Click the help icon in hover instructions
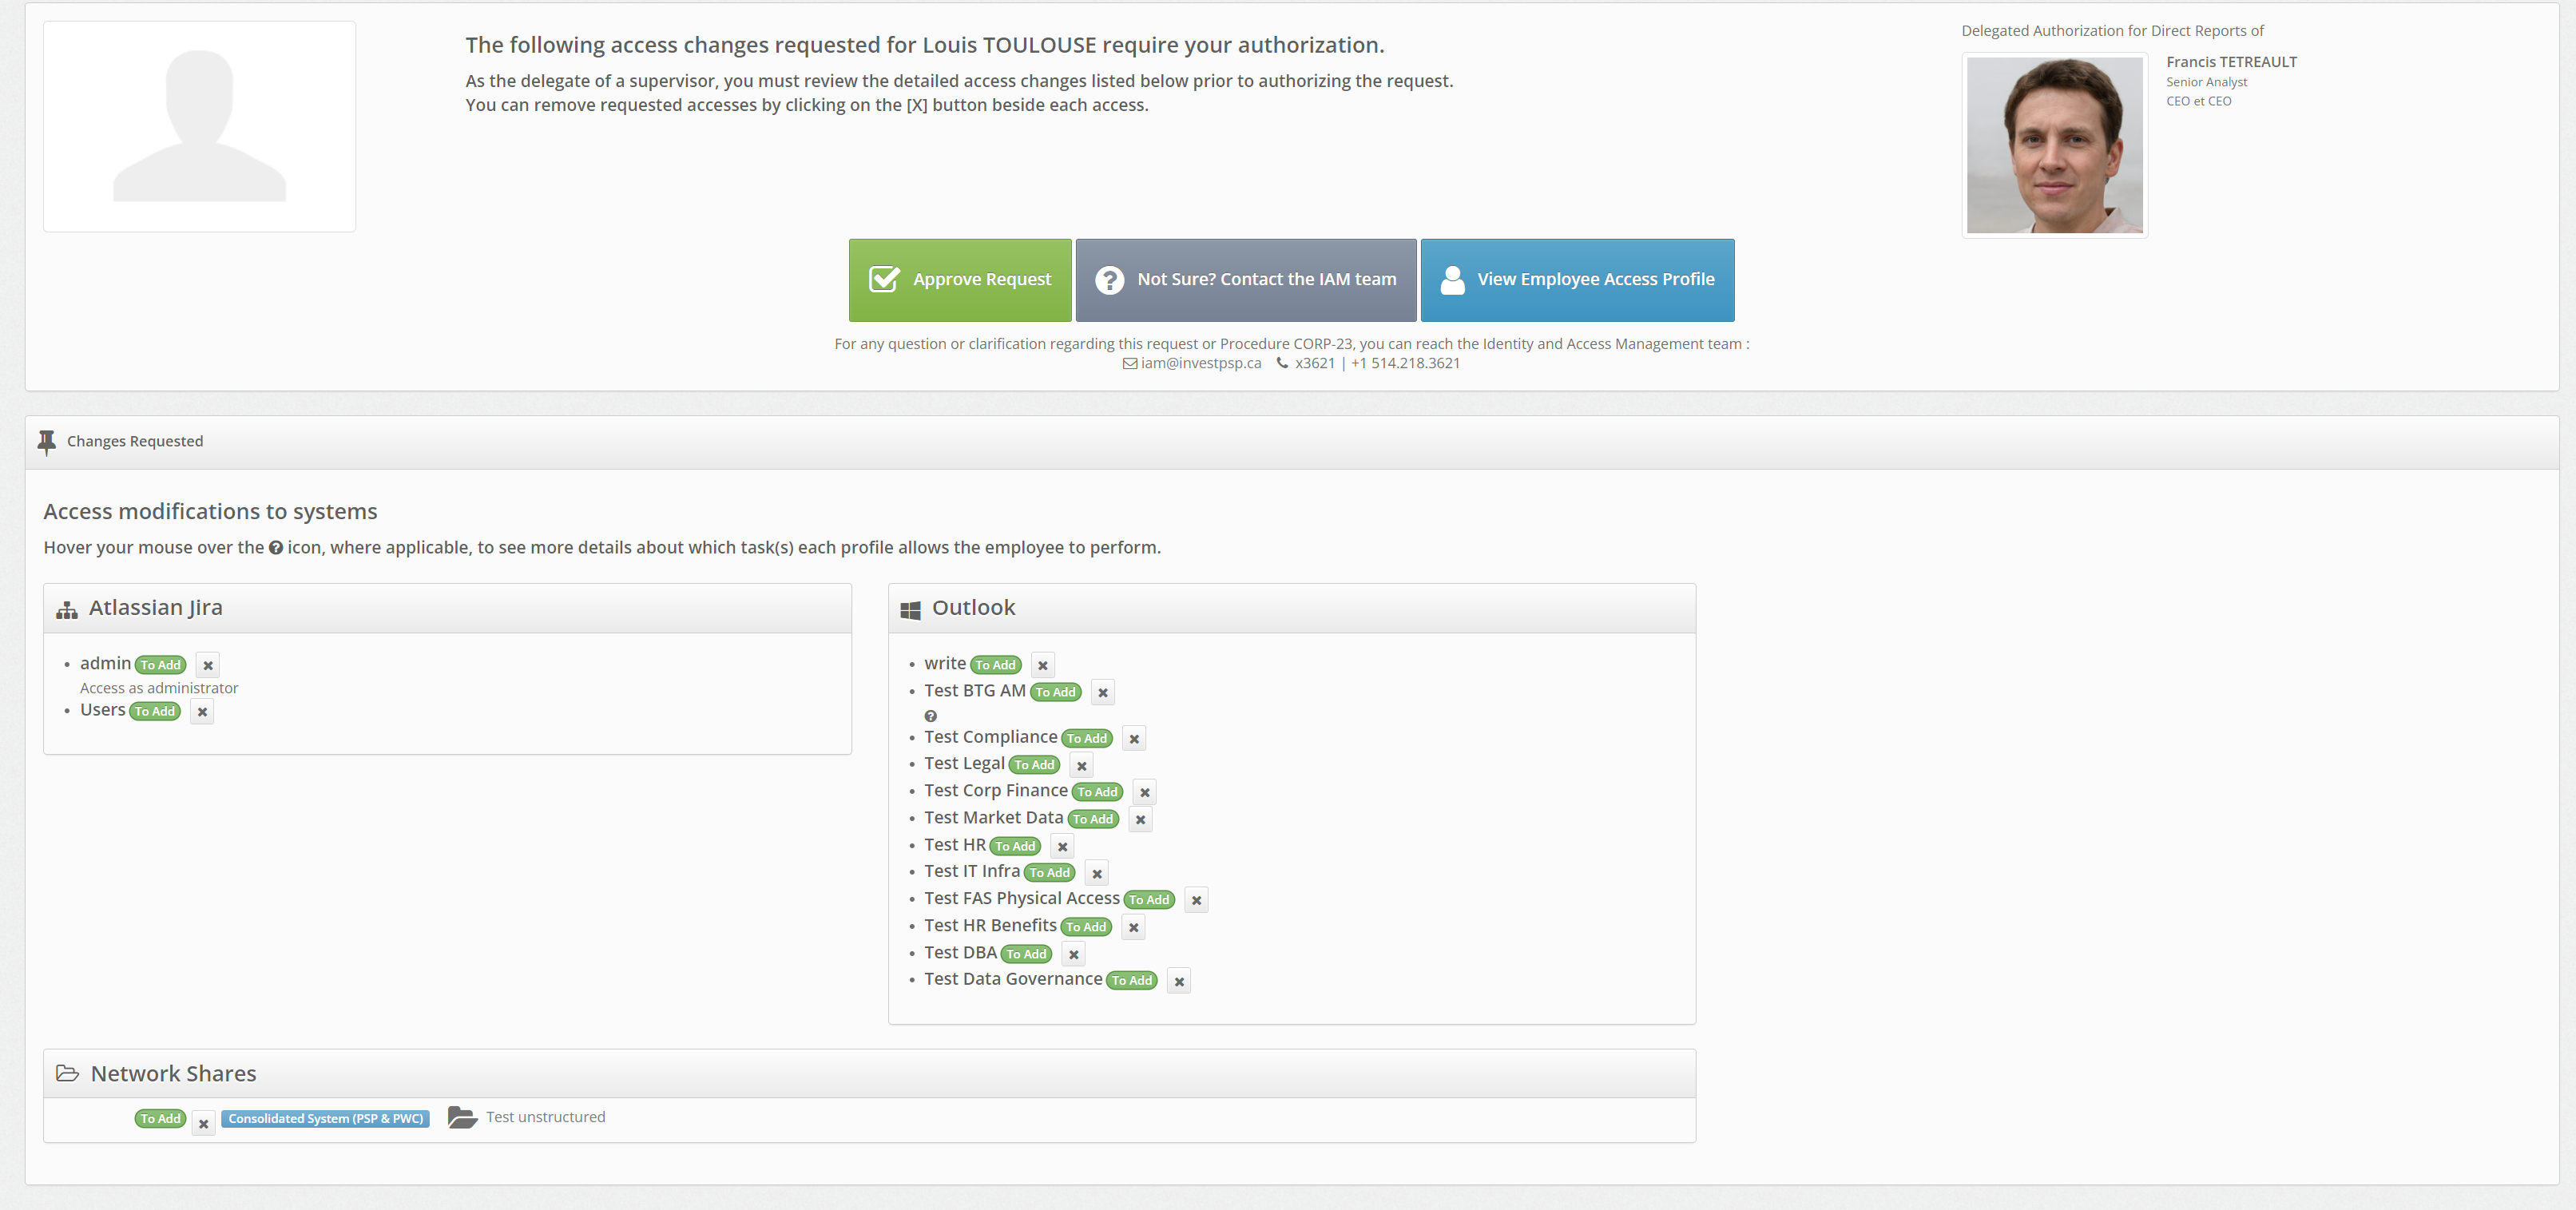This screenshot has height=1210, width=2576. point(276,548)
